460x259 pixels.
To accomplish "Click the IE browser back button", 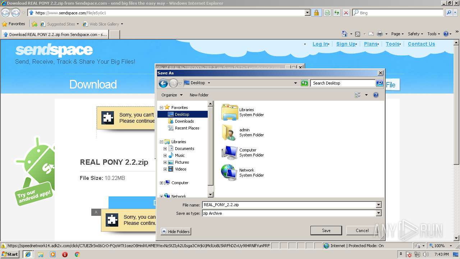I will [x=5, y=13].
